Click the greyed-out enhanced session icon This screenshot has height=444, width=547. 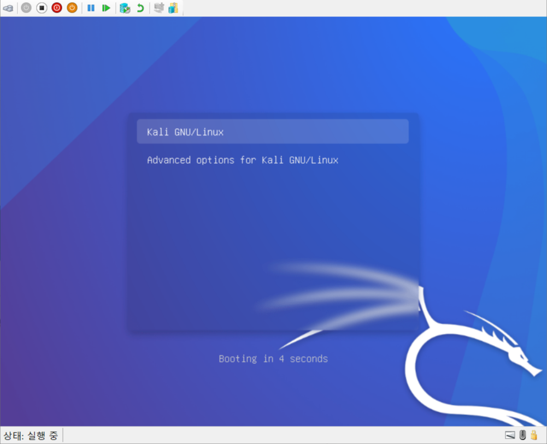tap(159, 8)
